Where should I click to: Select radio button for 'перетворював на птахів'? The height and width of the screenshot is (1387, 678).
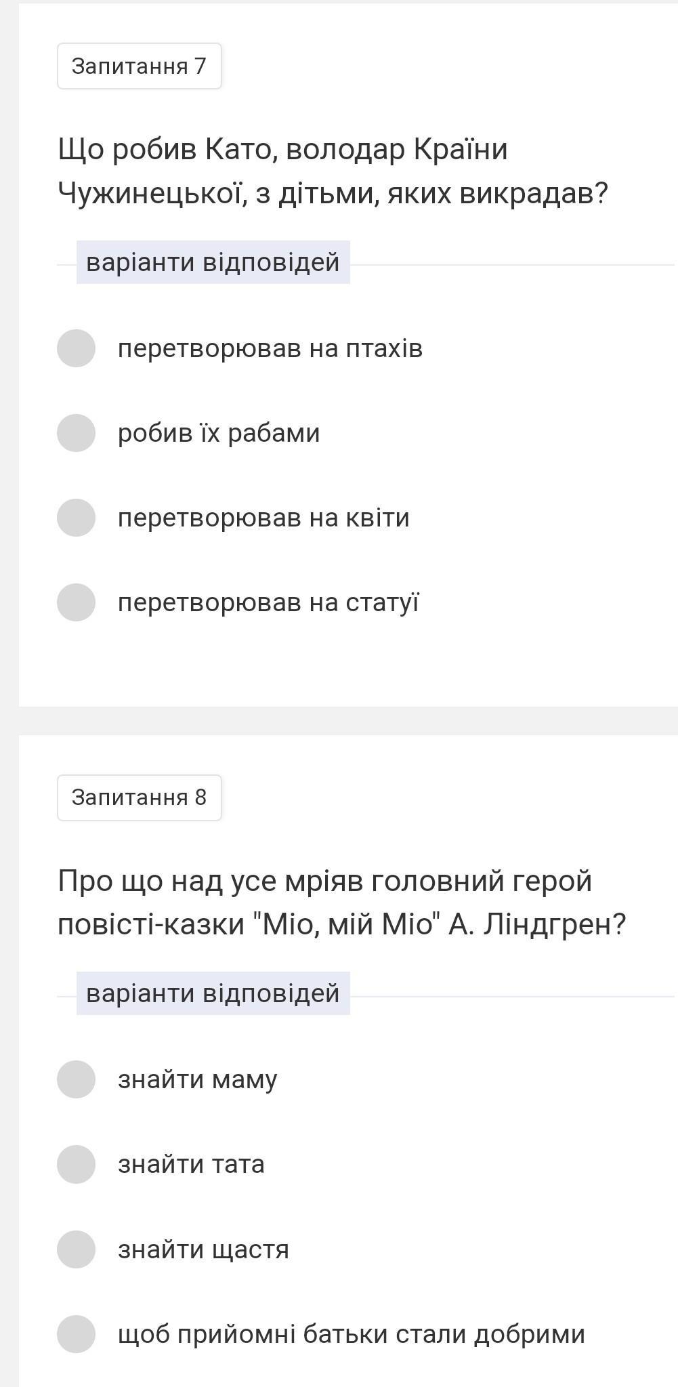tap(76, 348)
